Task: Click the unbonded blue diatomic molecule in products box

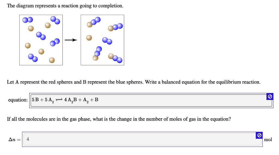Action: tap(107, 41)
